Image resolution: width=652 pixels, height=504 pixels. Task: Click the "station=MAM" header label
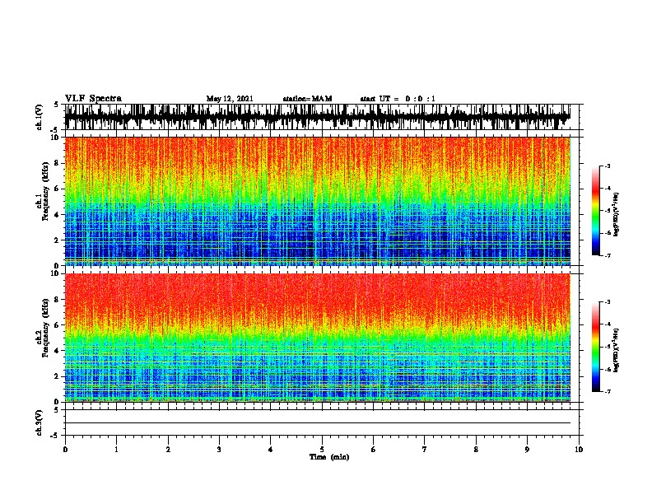[307, 99]
